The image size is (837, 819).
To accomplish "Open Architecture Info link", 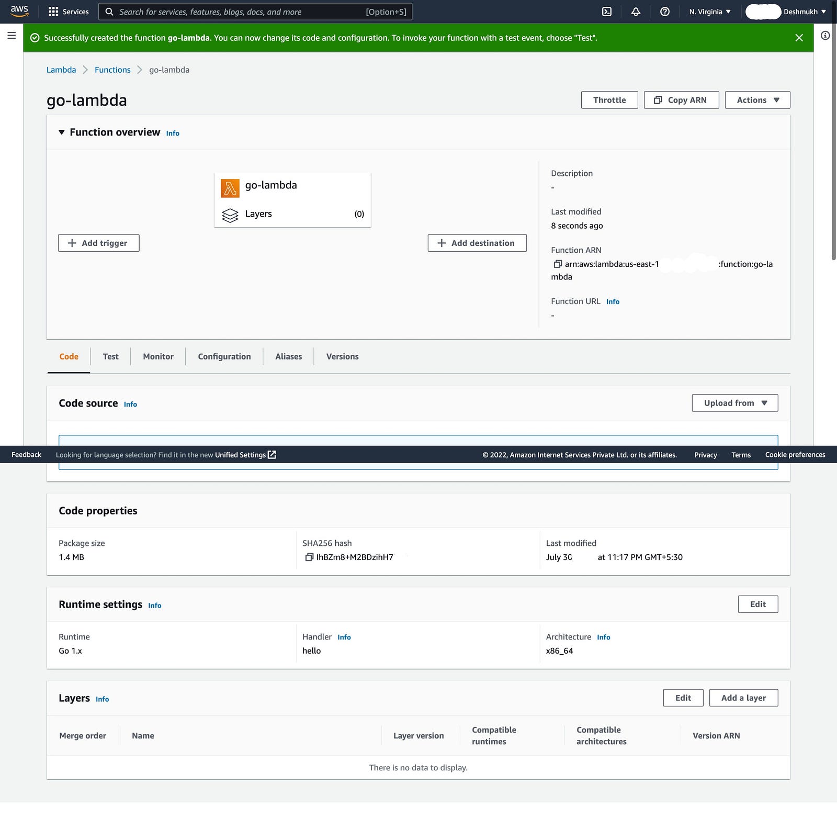I will pos(604,637).
